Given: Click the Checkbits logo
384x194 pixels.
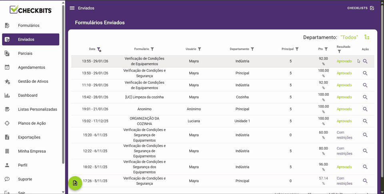Looking at the screenshot, I should (31, 10).
